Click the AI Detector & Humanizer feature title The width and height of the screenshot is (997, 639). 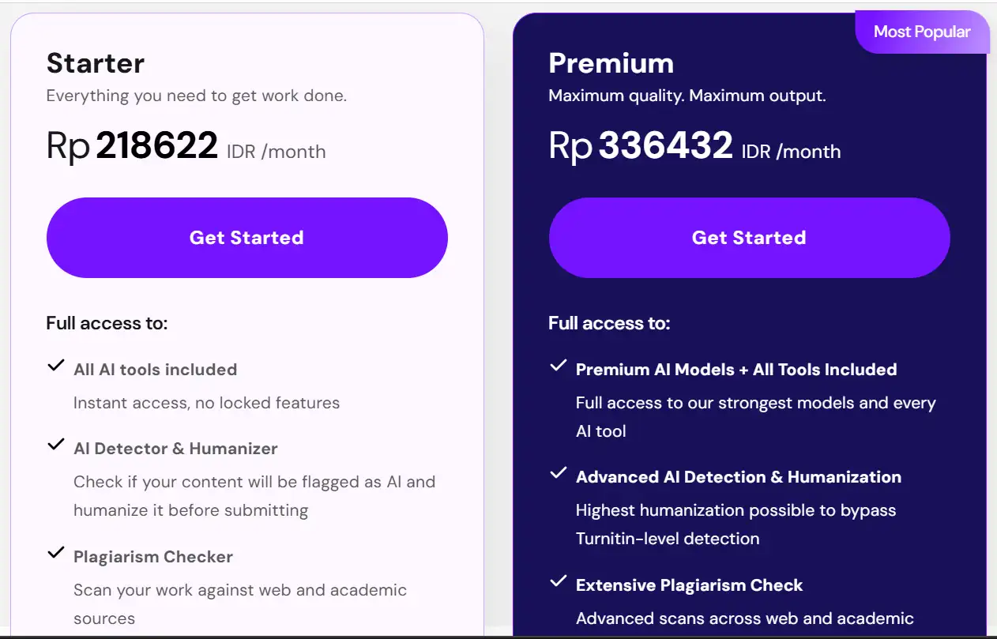(175, 449)
